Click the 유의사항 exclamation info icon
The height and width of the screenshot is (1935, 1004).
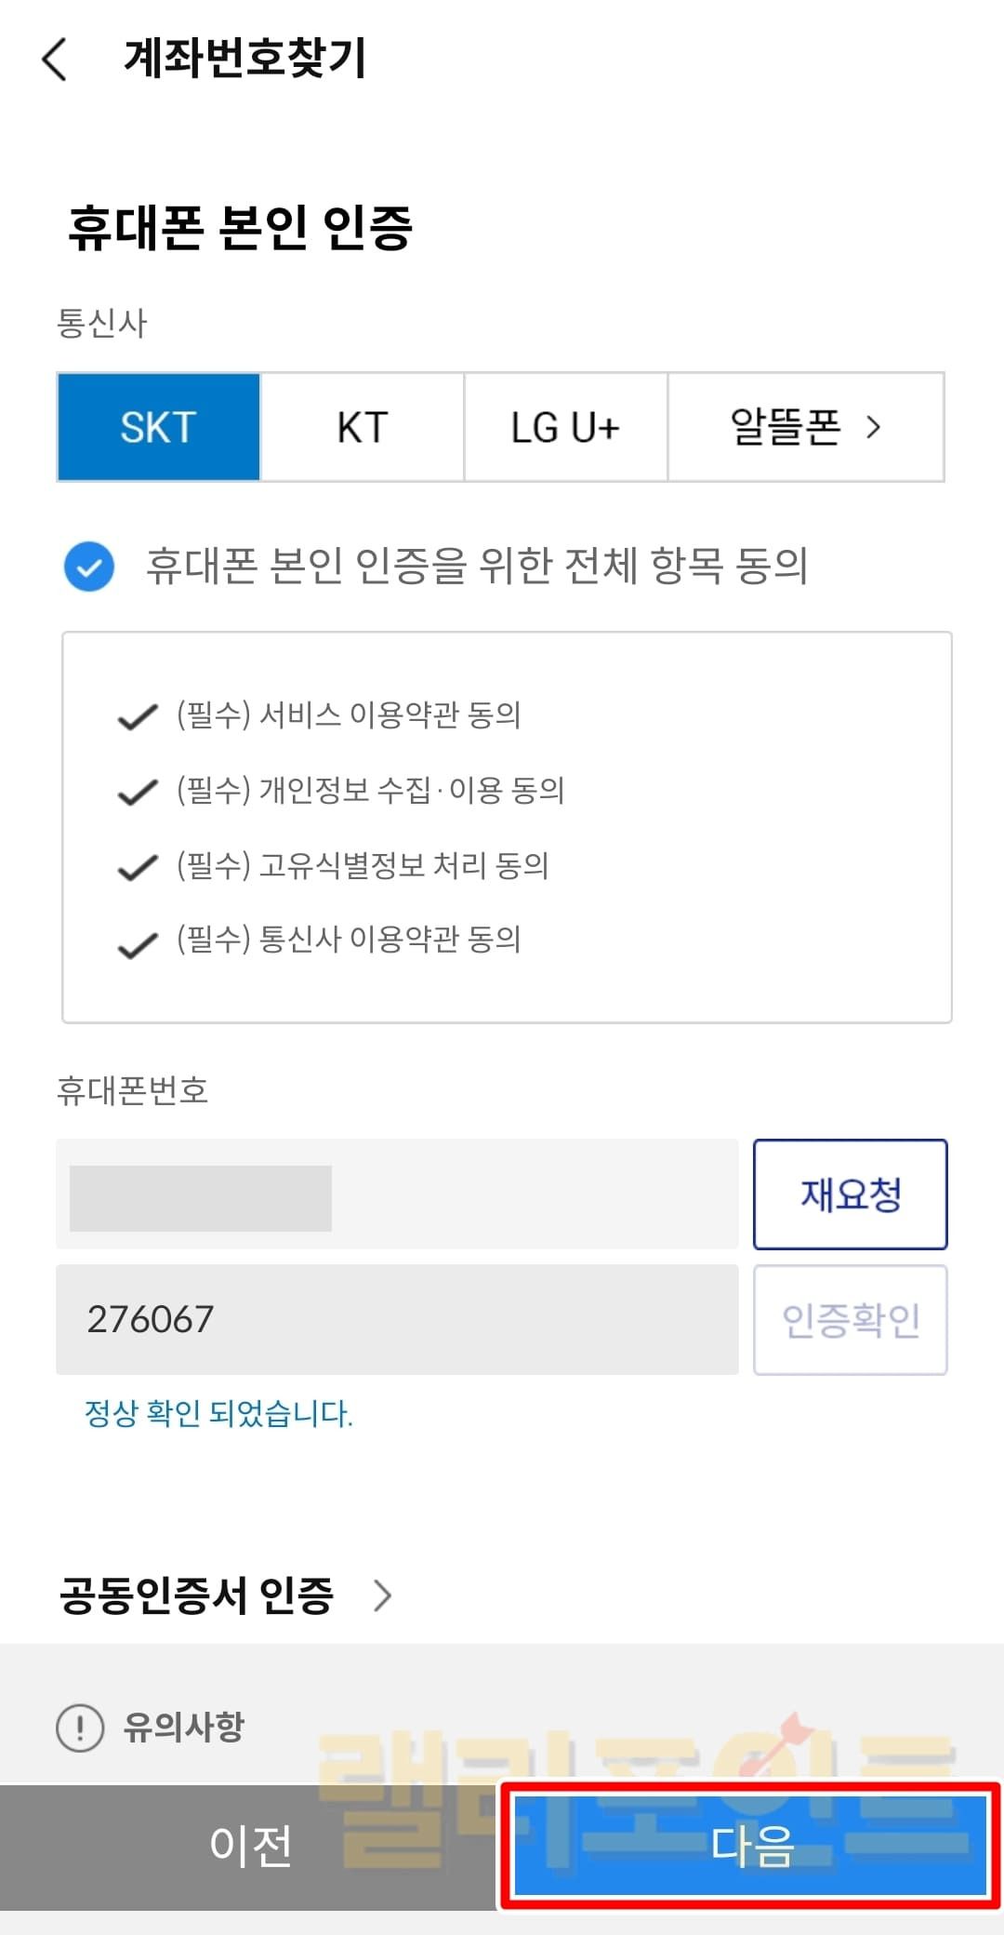[x=80, y=1728]
